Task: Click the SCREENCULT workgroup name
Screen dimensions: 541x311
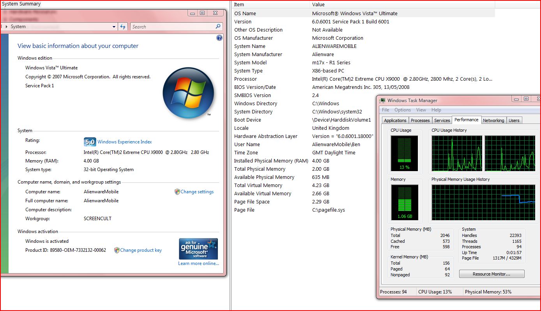Action: tap(97, 219)
